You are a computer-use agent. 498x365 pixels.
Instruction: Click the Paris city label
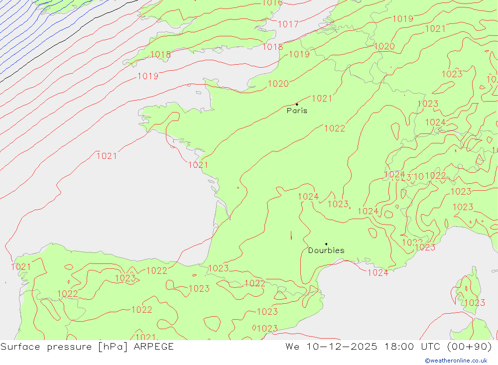pyautogui.click(x=297, y=111)
